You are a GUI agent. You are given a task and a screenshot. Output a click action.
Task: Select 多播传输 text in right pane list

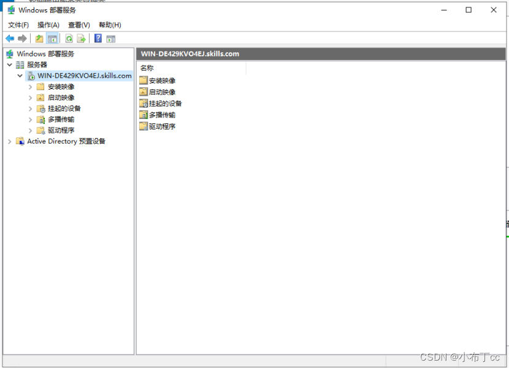[162, 115]
